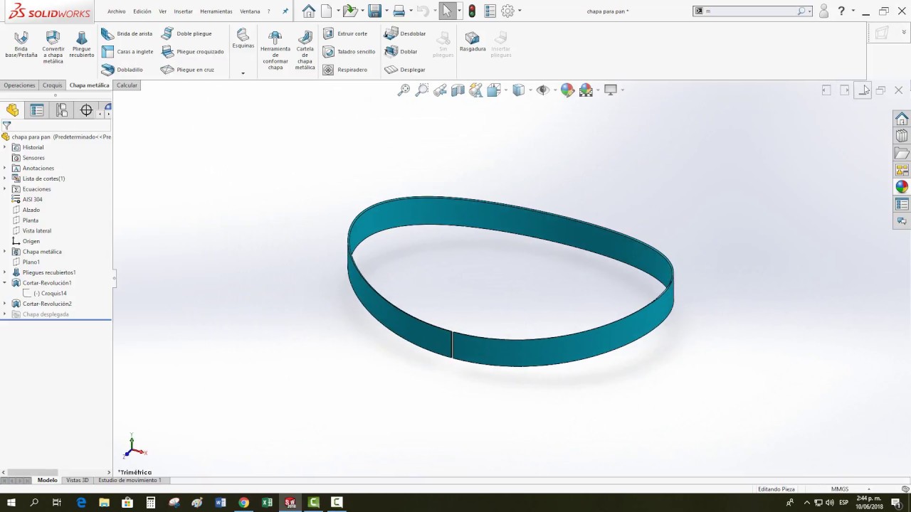This screenshot has height=512, width=911.
Task: Expand the Chapa metálica tree node
Action: 5,252
